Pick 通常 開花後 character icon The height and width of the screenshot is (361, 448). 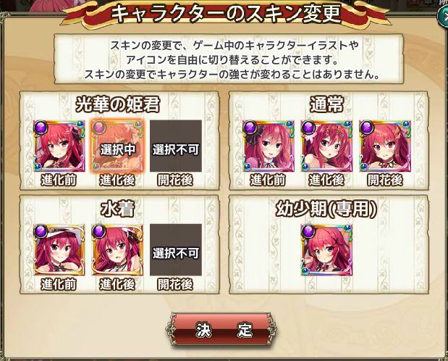[385, 146]
